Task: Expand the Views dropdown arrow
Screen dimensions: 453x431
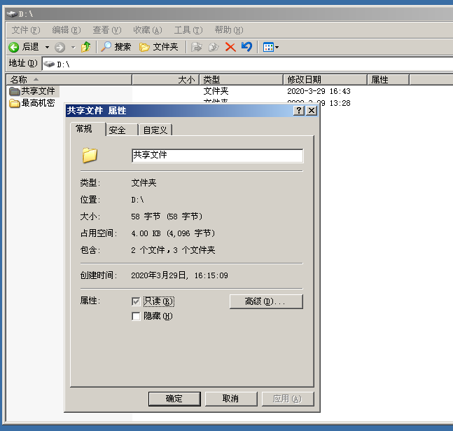Action: coord(277,47)
